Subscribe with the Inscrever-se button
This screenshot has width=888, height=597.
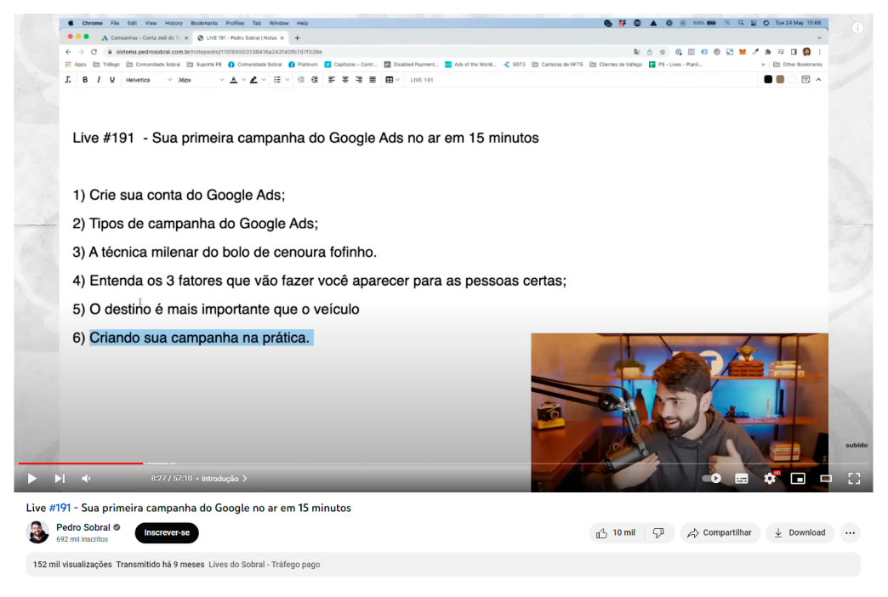tap(167, 532)
